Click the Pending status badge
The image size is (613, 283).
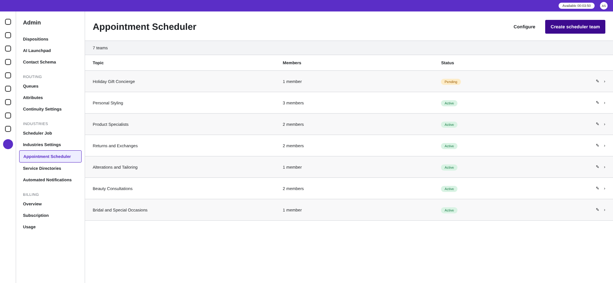(x=451, y=82)
